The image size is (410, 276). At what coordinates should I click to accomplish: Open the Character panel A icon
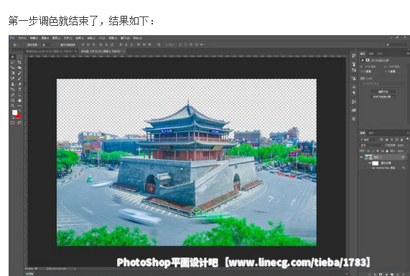coord(354,87)
